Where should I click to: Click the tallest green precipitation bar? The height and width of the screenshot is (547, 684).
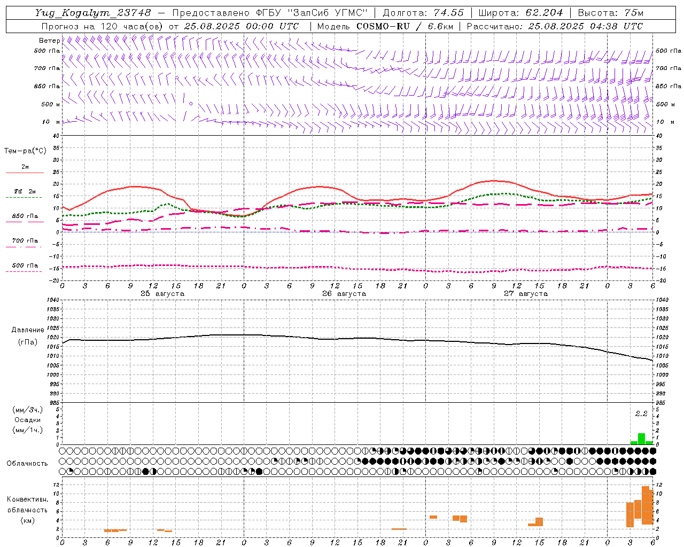[641, 439]
